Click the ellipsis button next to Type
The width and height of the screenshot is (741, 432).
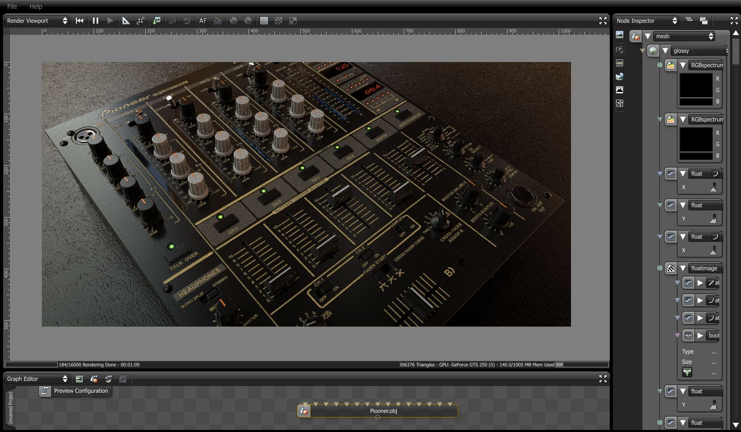pyautogui.click(x=714, y=351)
